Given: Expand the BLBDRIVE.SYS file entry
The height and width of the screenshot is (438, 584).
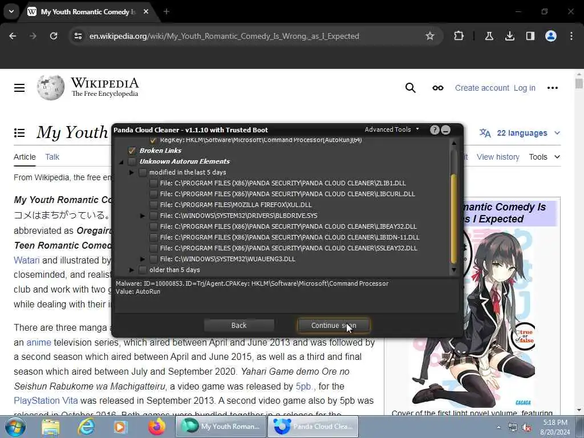Looking at the screenshot, I should point(142,215).
